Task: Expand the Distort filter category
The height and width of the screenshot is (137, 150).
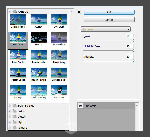Action: [10, 111]
